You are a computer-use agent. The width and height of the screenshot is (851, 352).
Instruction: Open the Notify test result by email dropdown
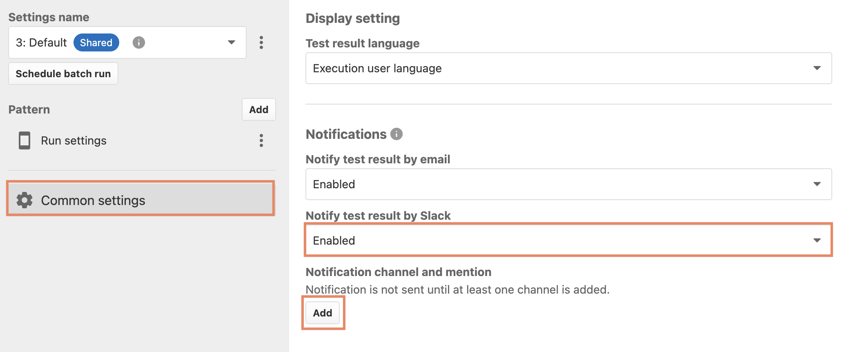[568, 184]
